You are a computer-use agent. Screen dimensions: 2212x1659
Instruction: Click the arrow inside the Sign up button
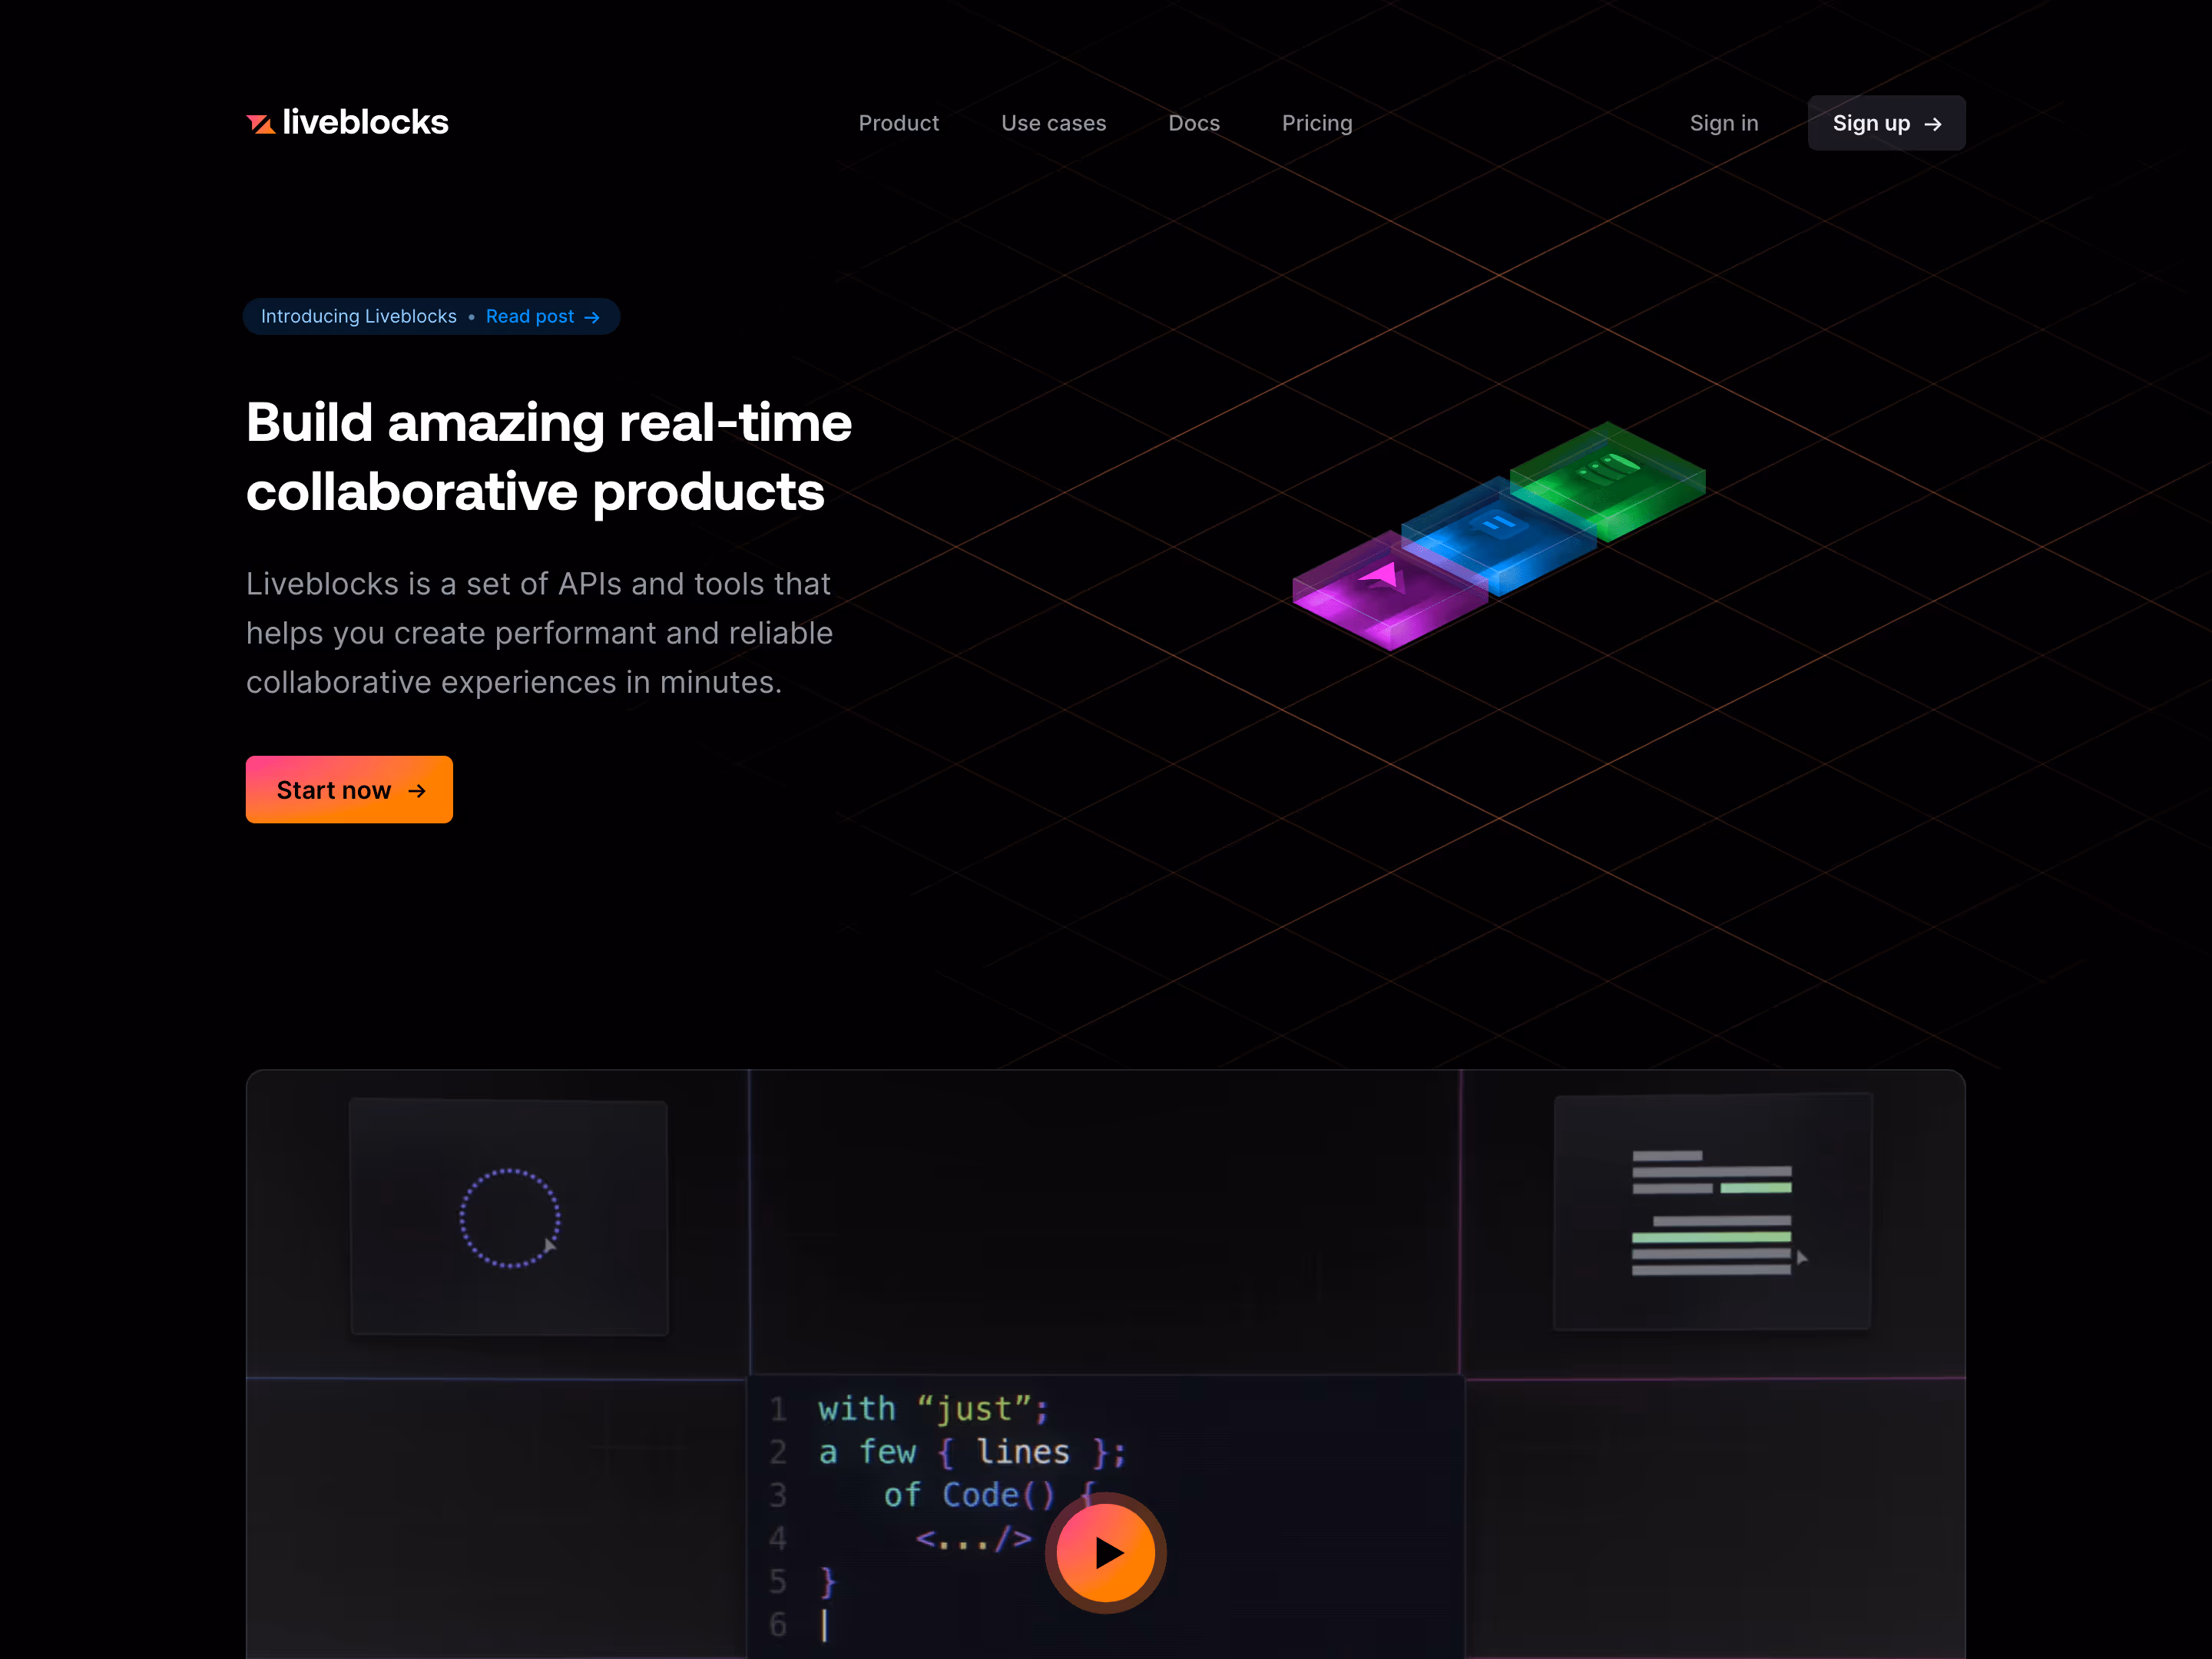point(1932,123)
